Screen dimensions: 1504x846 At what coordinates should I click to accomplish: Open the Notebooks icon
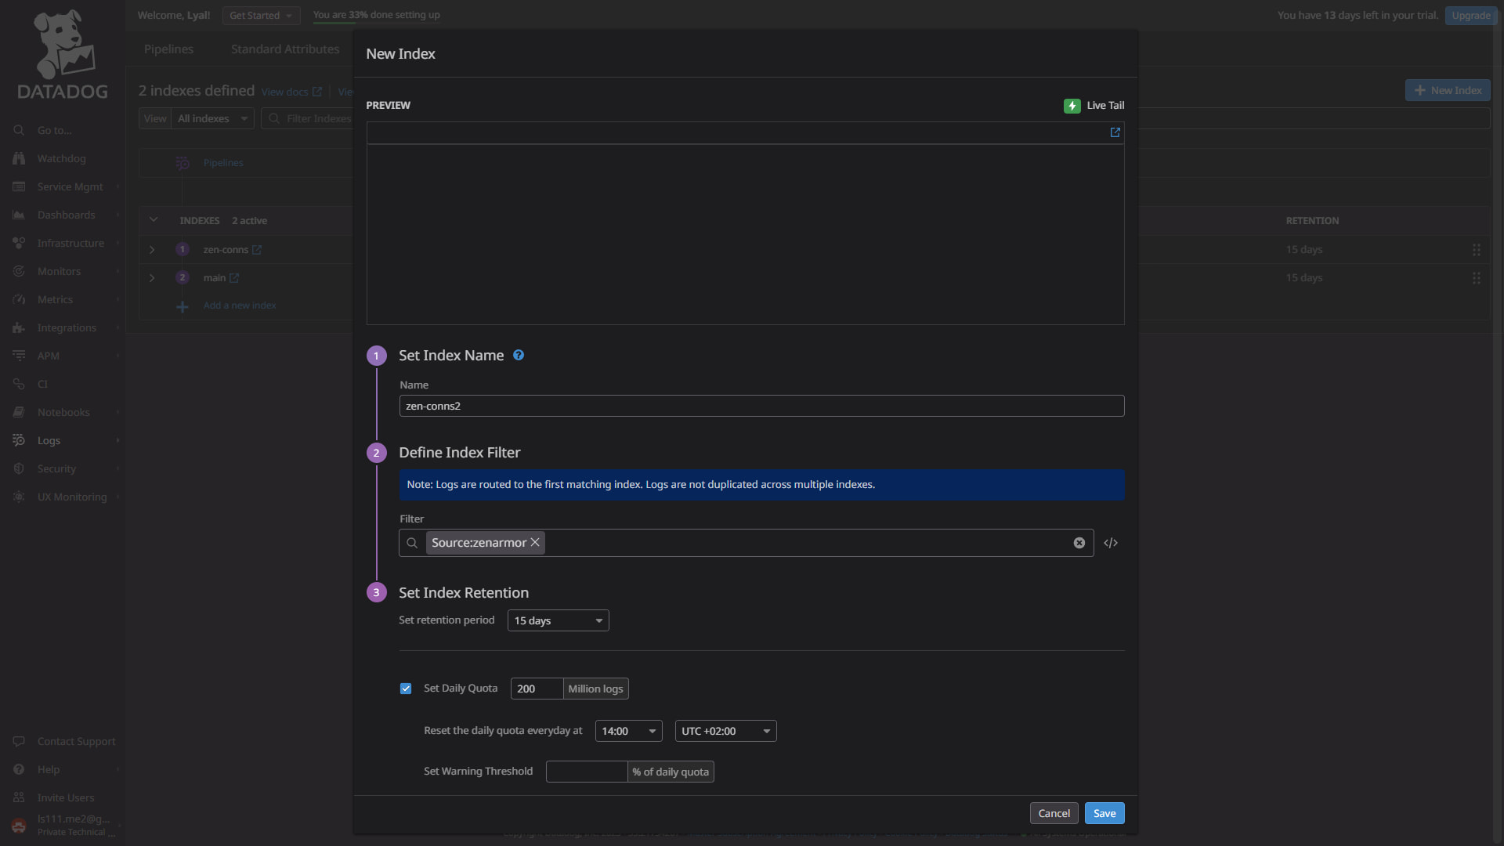coord(19,412)
